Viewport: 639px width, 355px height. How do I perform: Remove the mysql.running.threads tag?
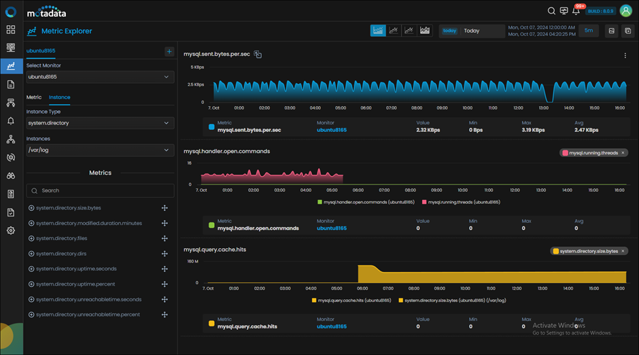(623, 153)
